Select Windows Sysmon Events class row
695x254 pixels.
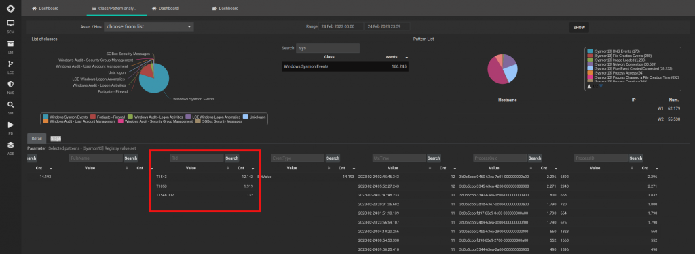345,66
